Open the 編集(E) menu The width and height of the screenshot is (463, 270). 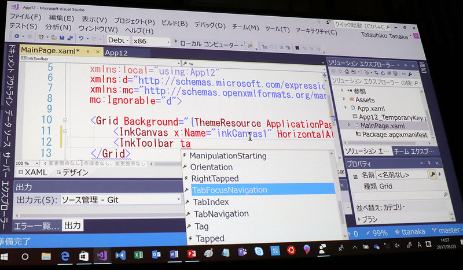tap(61, 19)
